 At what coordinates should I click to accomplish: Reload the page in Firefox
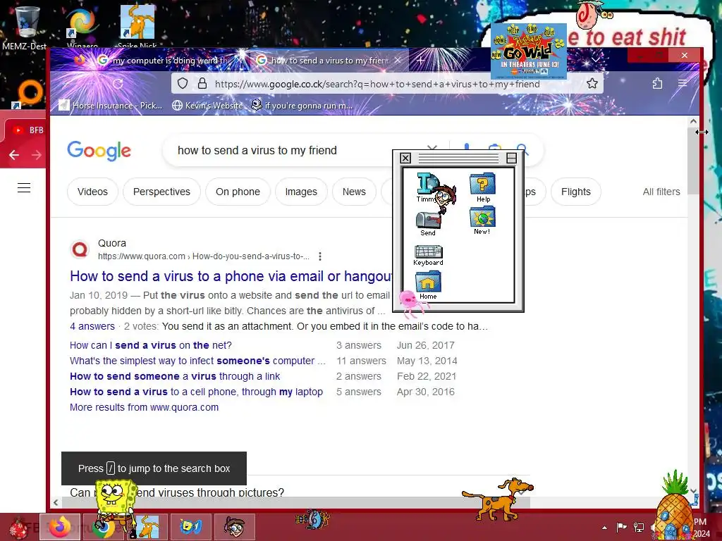(x=118, y=84)
